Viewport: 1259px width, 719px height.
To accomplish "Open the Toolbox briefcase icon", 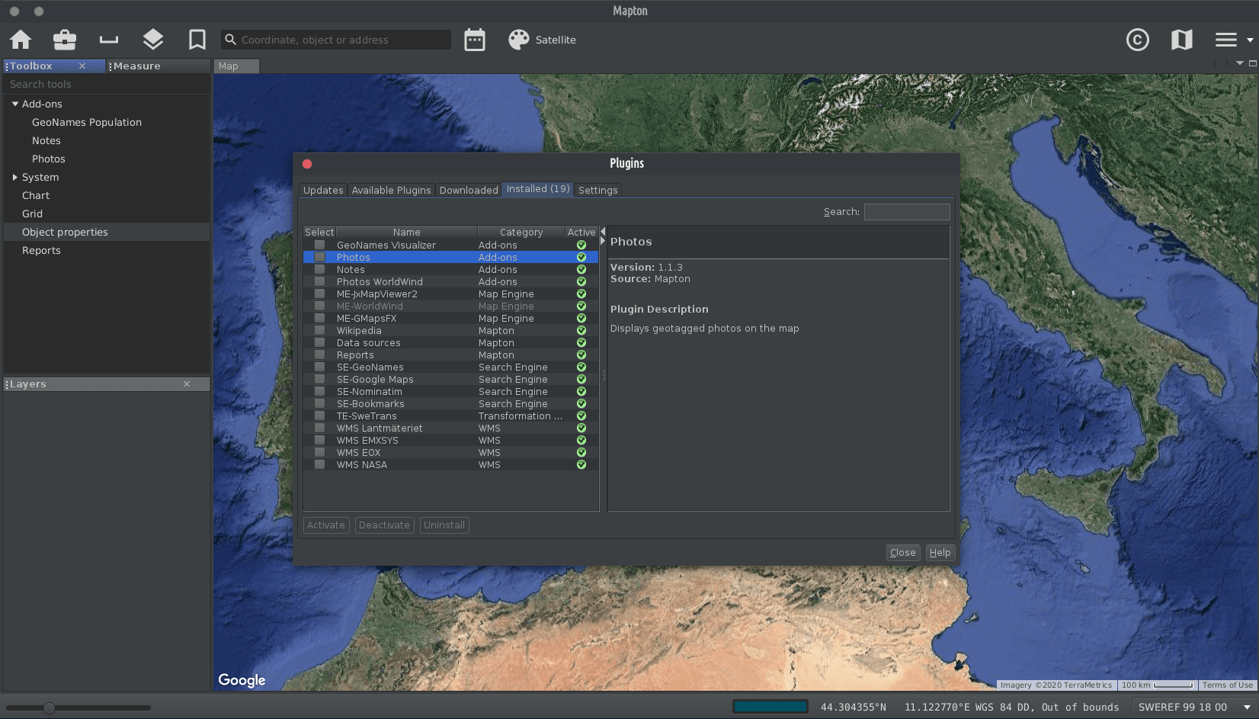I will click(65, 40).
